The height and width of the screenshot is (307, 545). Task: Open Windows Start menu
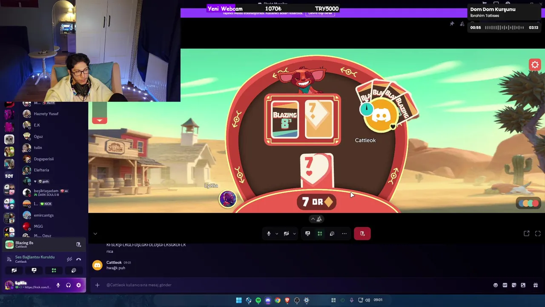pyautogui.click(x=239, y=300)
